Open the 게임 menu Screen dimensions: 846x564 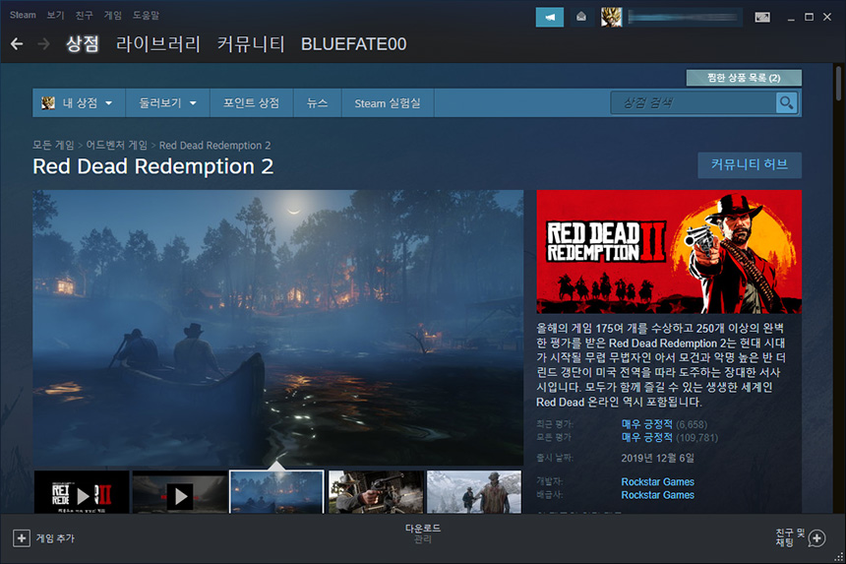113,15
